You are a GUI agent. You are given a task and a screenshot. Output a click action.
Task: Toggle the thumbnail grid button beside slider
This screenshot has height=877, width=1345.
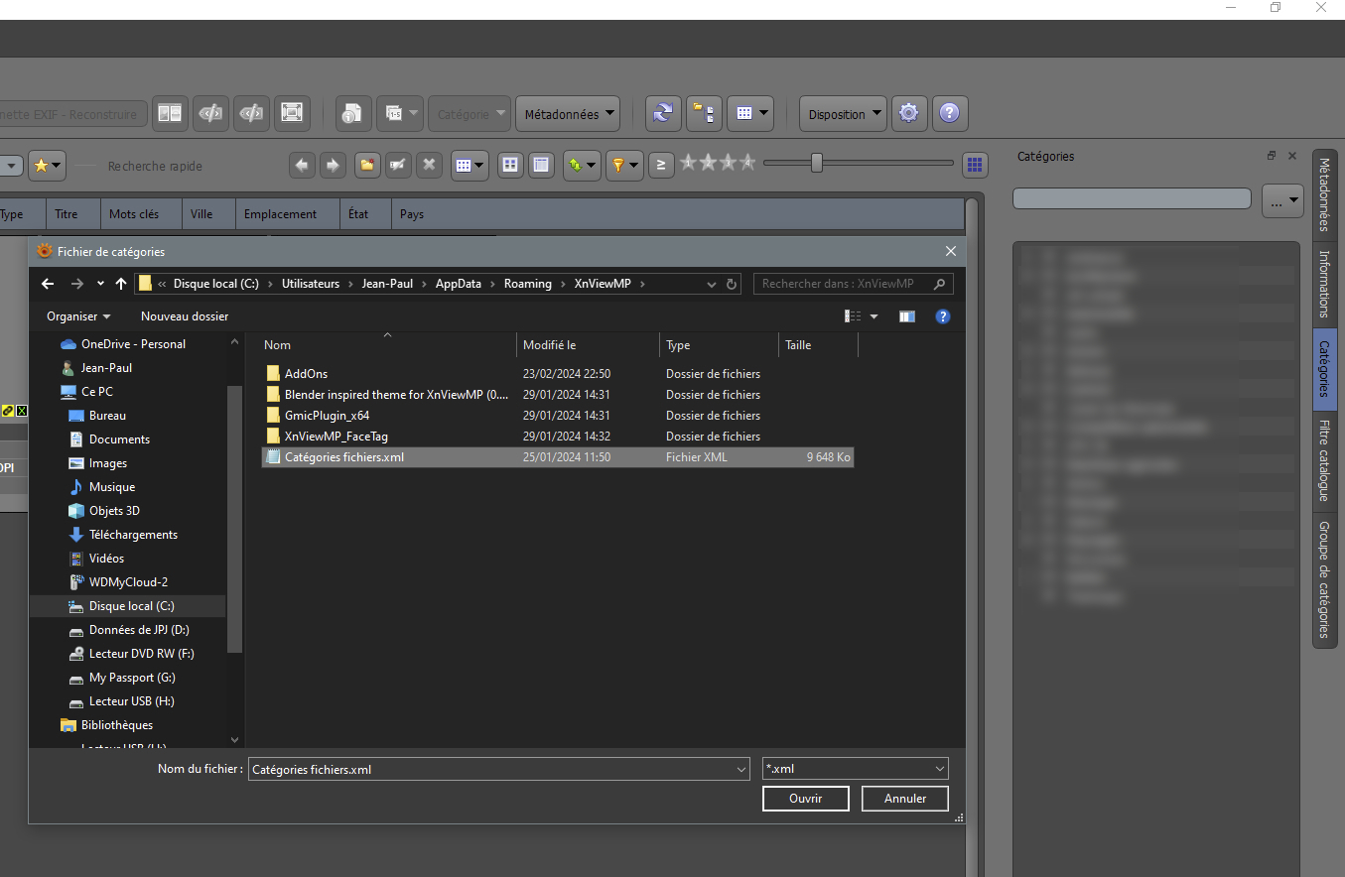click(x=974, y=165)
